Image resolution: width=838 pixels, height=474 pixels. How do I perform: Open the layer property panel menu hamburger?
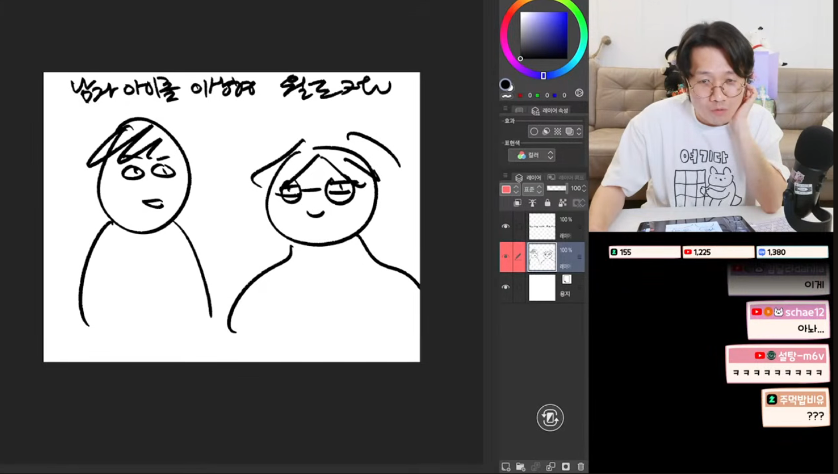click(505, 108)
